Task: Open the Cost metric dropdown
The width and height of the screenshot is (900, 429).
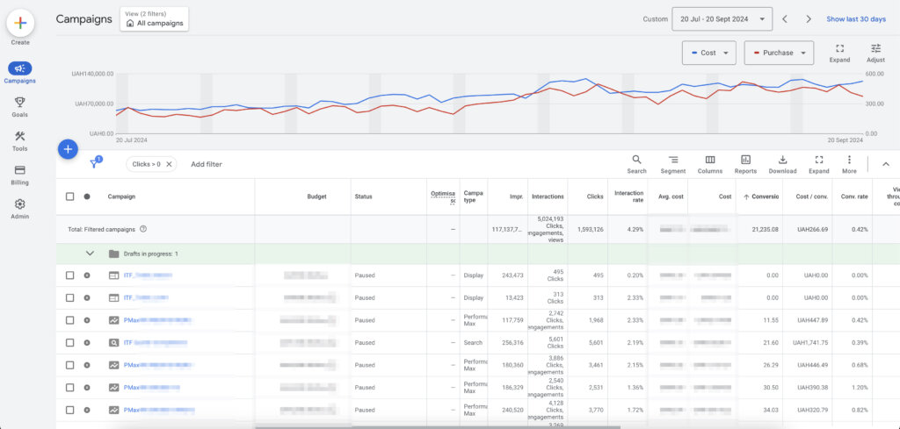Action: click(708, 53)
